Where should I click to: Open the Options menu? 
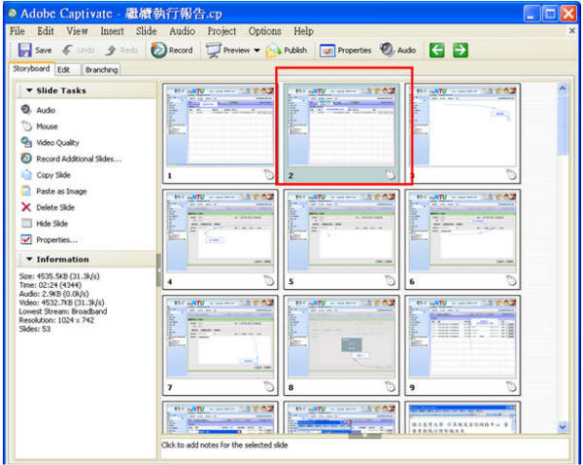point(264,31)
